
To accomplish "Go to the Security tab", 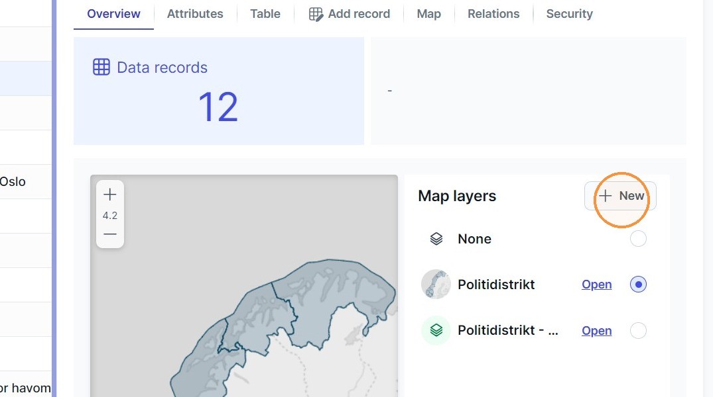I will click(569, 14).
